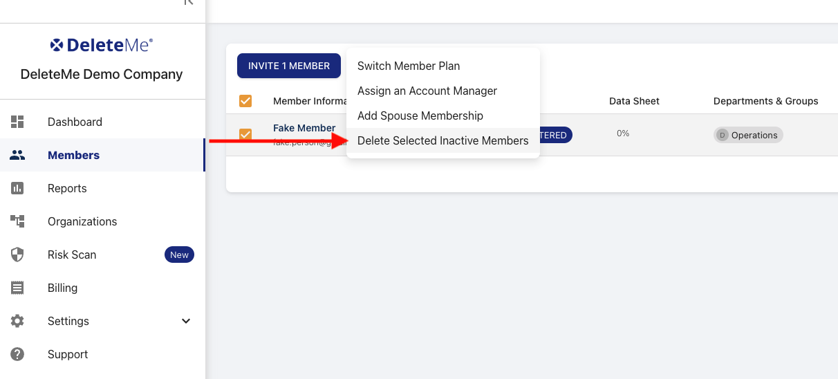Click the Invite 1 Member button
This screenshot has width=838, height=379.
[289, 66]
